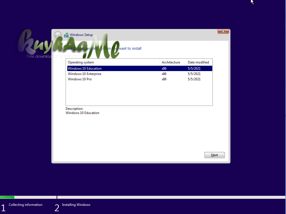
Task: Click the green setup progress bar
Action: pos(7,197)
